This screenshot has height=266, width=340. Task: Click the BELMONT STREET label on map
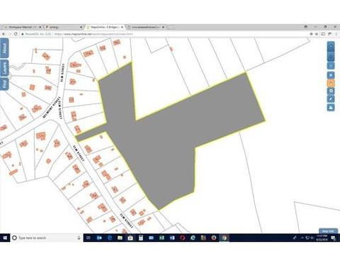52,107
